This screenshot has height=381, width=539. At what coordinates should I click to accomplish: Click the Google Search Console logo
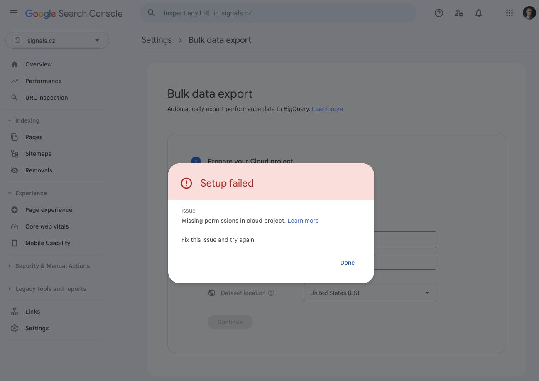pyautogui.click(x=74, y=13)
